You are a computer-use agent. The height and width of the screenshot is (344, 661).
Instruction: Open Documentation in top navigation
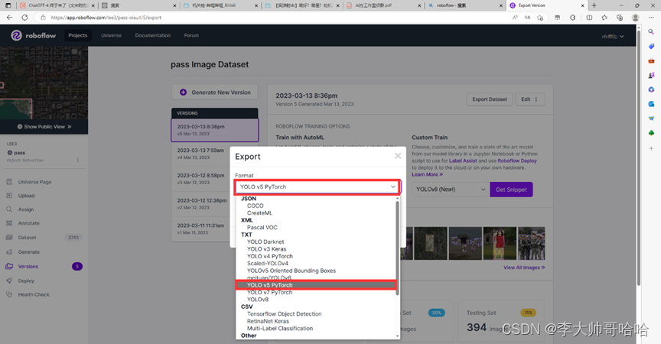[x=152, y=35]
